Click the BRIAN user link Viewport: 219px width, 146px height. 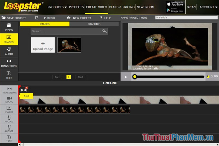click(x=191, y=7)
